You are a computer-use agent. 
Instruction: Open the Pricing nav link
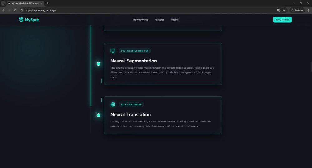coord(175,20)
